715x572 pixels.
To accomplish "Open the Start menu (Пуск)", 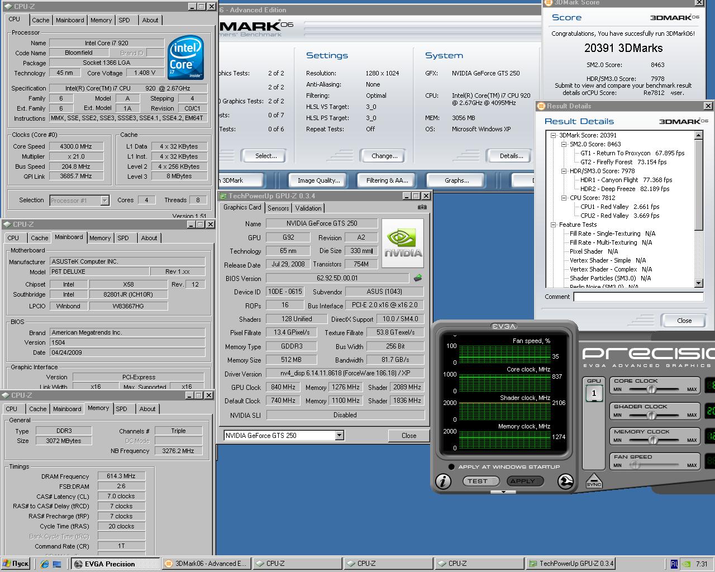I will (x=16, y=564).
